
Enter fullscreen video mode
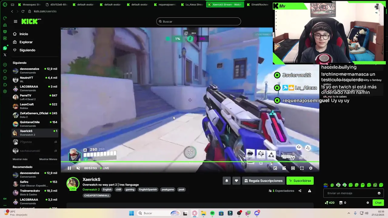(x=302, y=168)
